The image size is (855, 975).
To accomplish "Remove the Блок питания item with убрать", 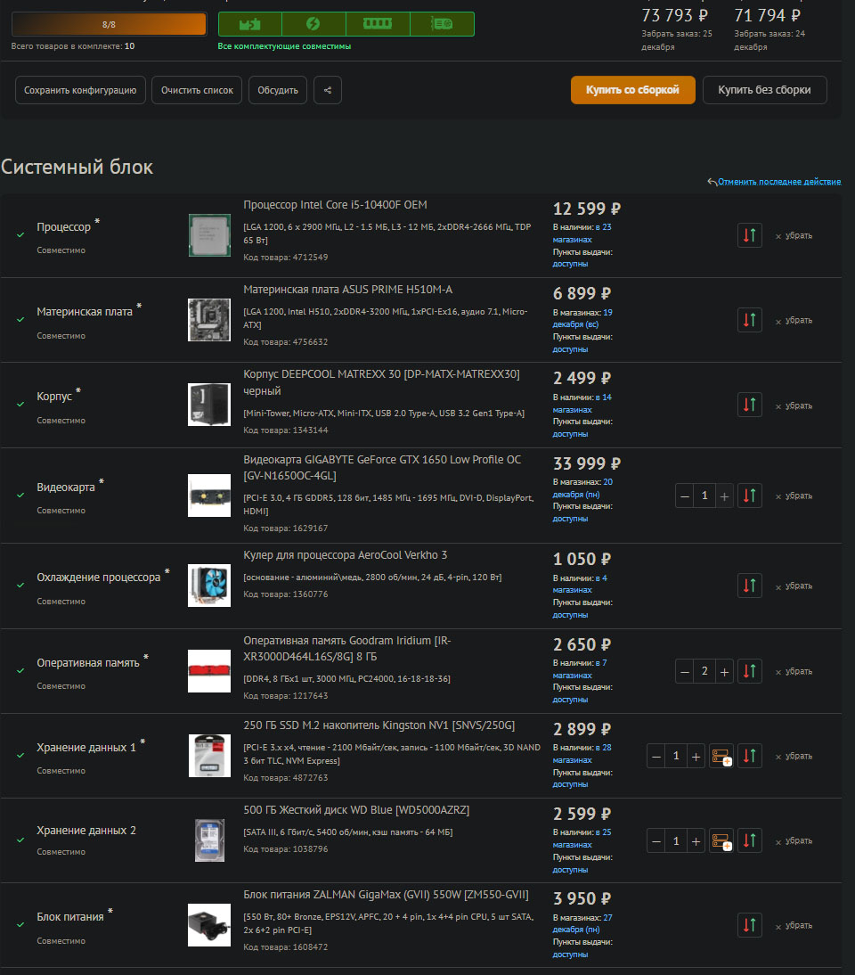I will [794, 925].
